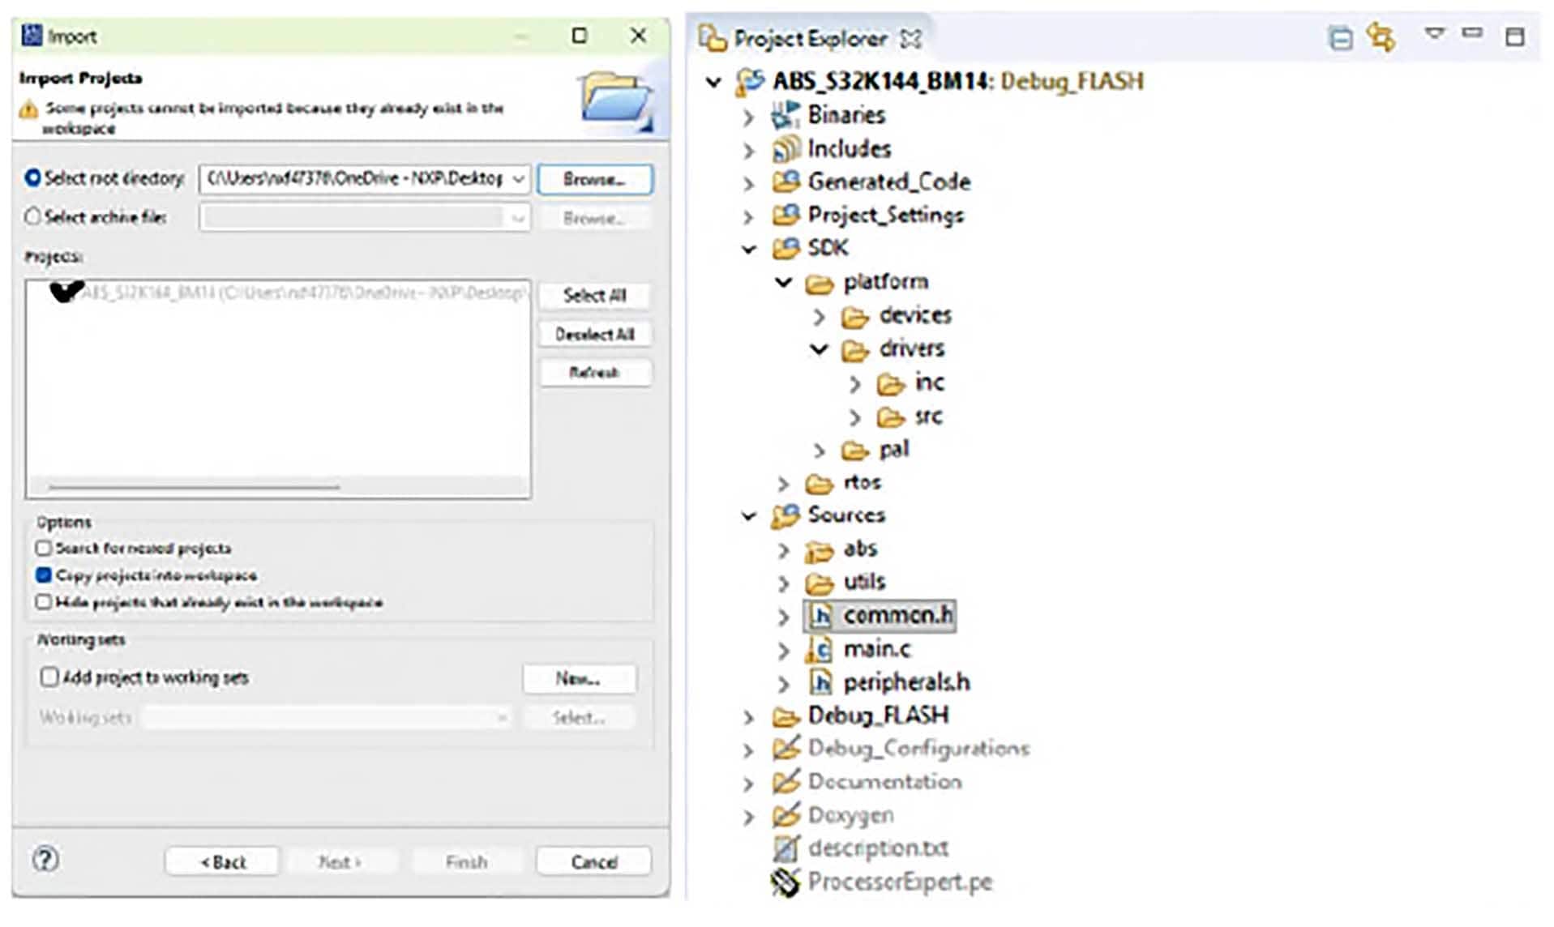
Task: Click the description.txt file icon
Action: pos(785,848)
